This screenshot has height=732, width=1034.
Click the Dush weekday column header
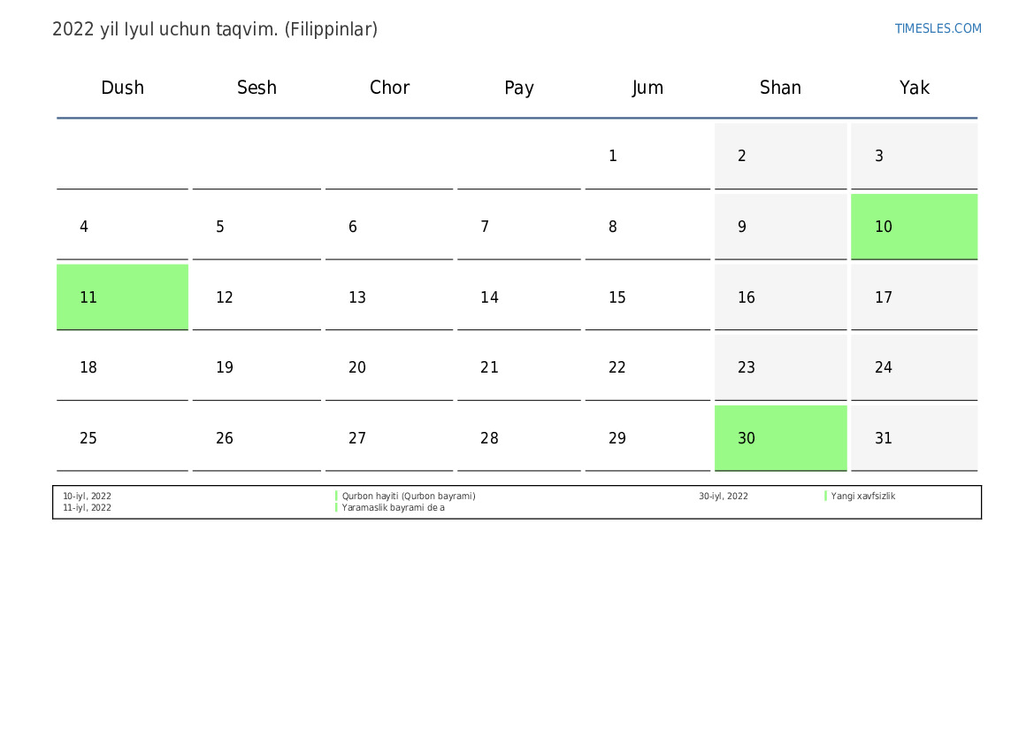122,88
